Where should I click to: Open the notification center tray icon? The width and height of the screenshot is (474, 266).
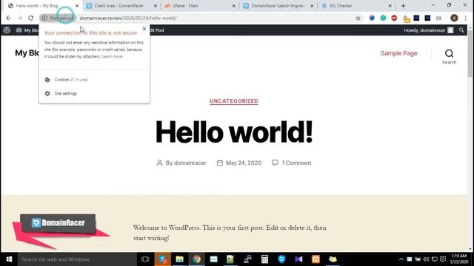[443, 259]
